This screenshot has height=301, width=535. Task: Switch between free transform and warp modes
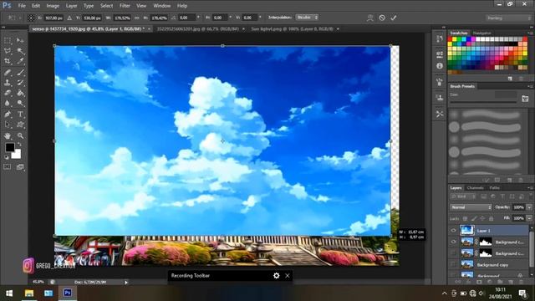369,18
